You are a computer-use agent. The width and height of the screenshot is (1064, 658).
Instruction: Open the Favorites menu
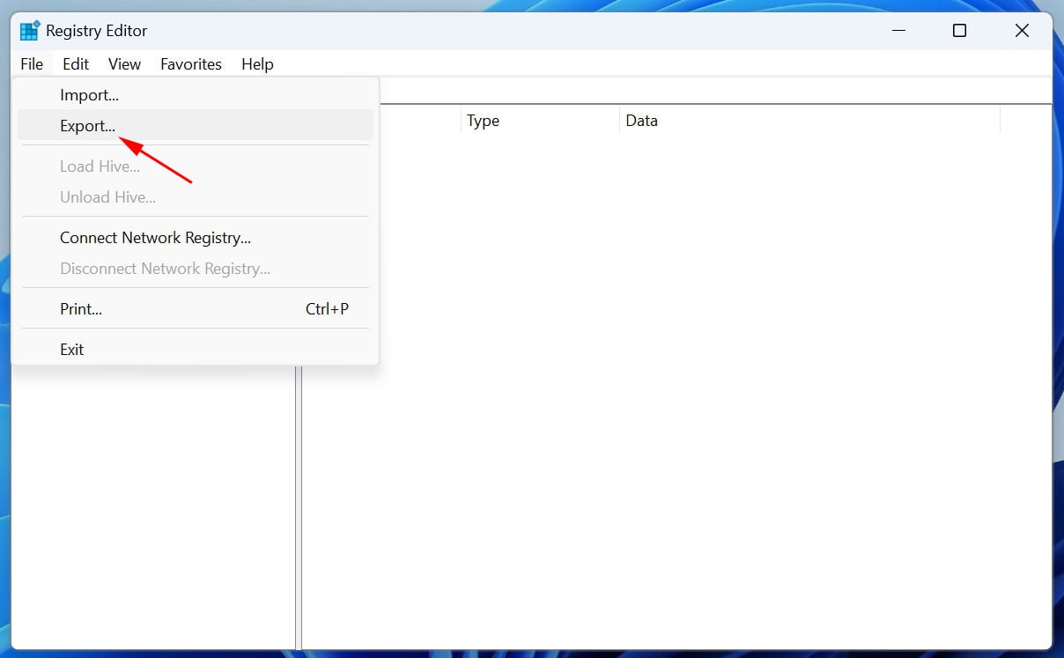tap(190, 63)
